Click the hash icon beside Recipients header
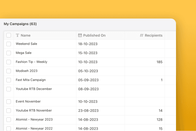 pos(141,35)
